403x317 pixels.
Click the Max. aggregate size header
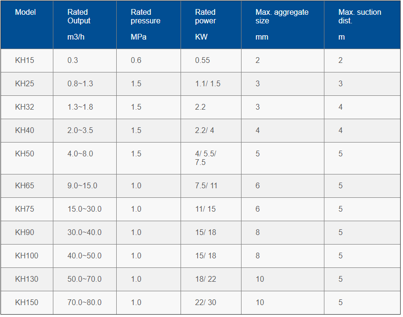coord(282,25)
